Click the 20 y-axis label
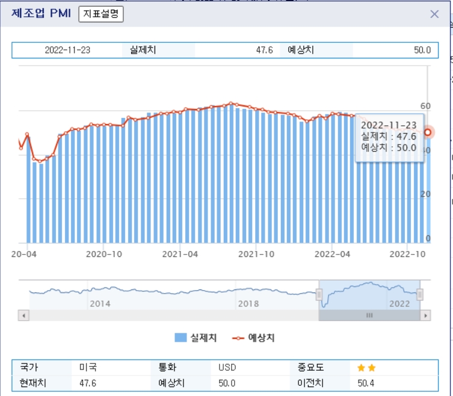Image resolution: width=453 pixels, height=396 pixels. (425, 194)
